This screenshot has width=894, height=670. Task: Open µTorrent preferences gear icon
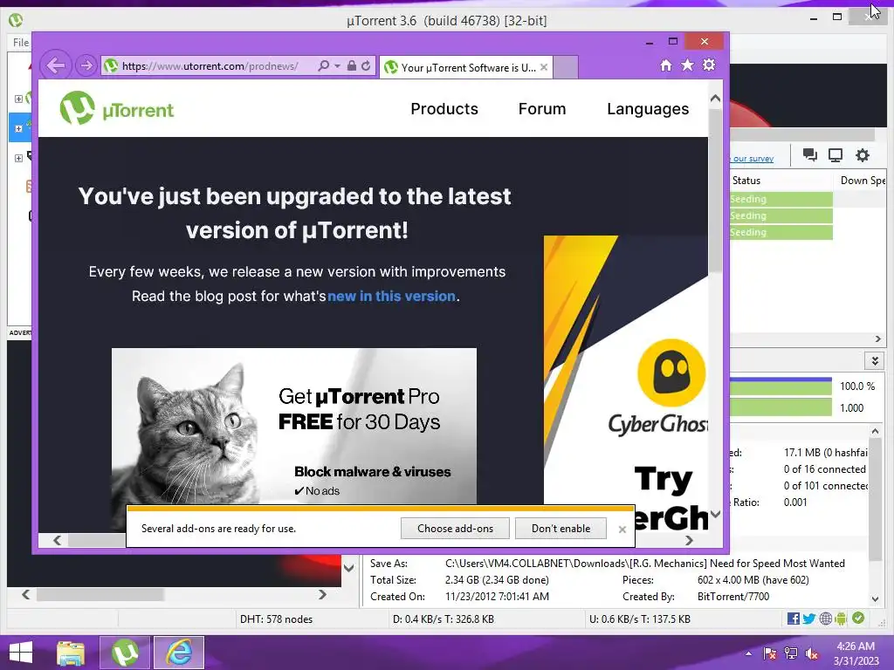coord(862,155)
